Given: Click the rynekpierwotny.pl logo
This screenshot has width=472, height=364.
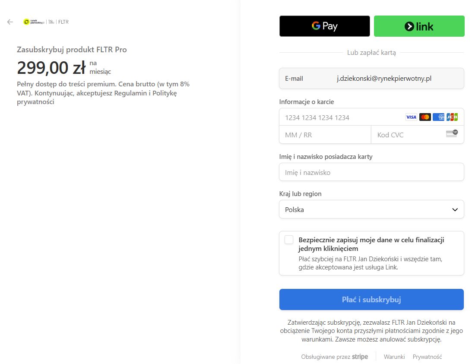Looking at the screenshot, I should coord(34,22).
